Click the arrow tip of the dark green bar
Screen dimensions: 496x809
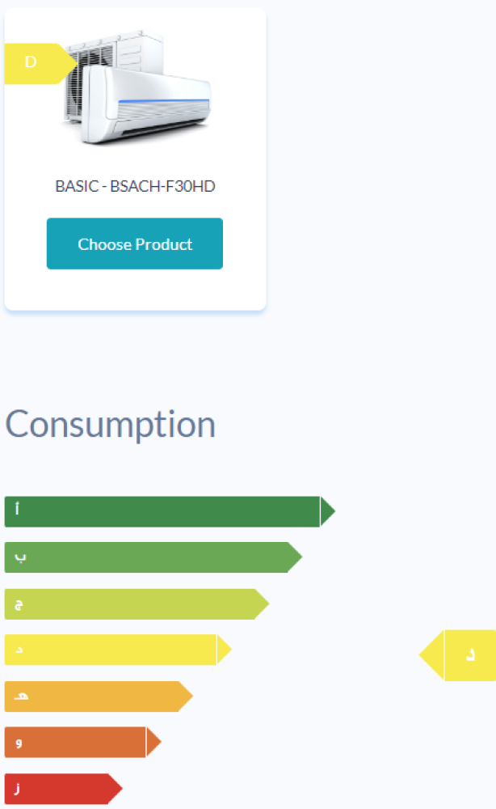coord(327,511)
